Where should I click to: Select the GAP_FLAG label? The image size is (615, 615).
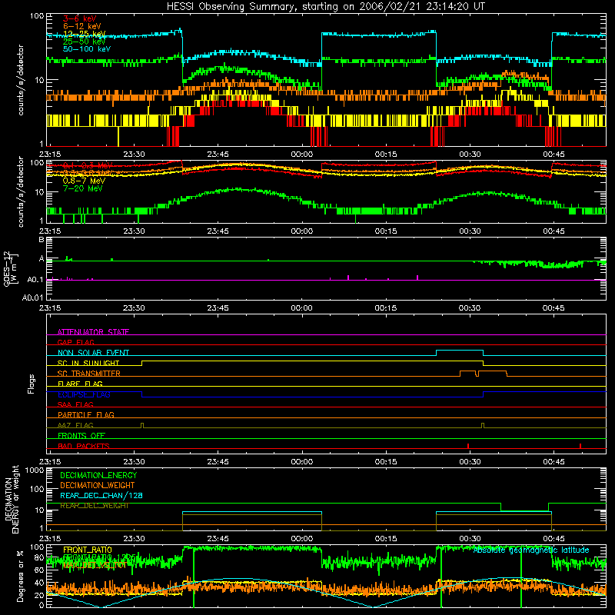tap(75, 342)
